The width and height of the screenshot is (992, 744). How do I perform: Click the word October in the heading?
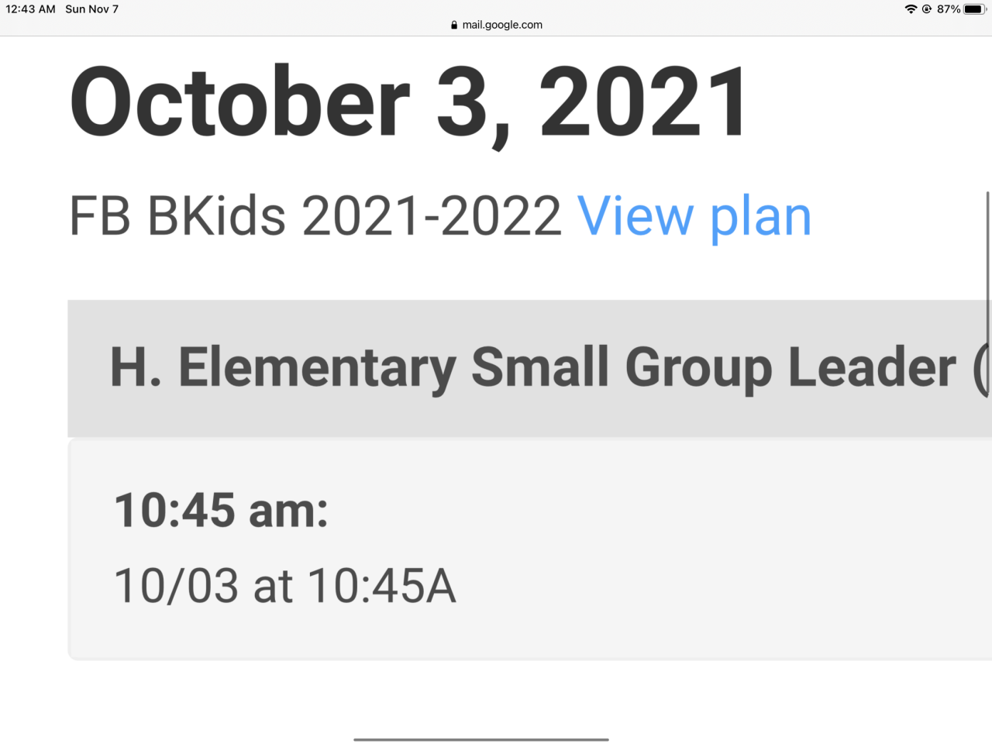click(x=240, y=103)
